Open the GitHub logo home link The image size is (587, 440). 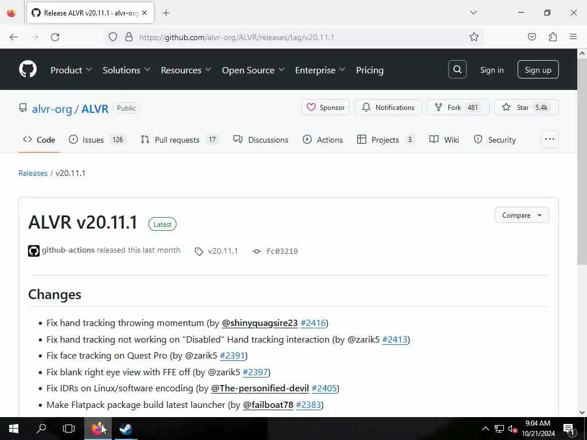pyautogui.click(x=28, y=69)
